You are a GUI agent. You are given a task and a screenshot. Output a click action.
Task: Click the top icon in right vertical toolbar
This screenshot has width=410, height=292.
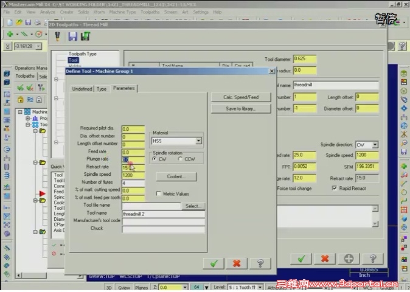(404, 74)
